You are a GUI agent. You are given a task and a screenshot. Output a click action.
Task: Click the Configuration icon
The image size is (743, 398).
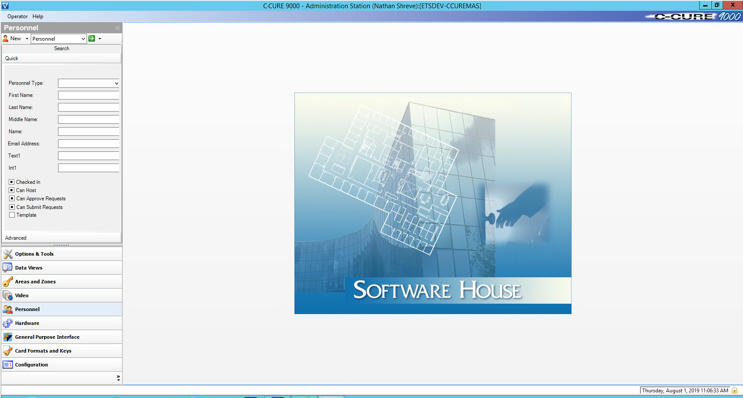click(8, 365)
